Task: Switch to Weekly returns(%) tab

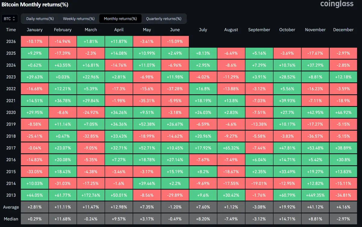Action: click(x=79, y=19)
